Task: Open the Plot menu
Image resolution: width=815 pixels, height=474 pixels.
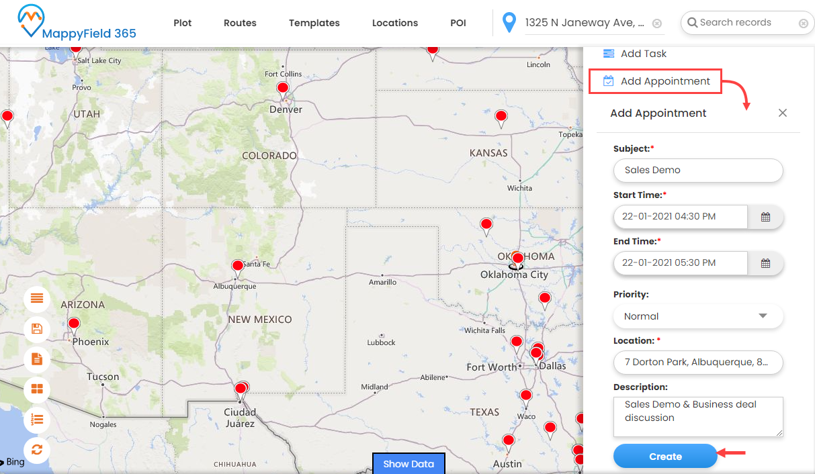Action: (x=182, y=23)
